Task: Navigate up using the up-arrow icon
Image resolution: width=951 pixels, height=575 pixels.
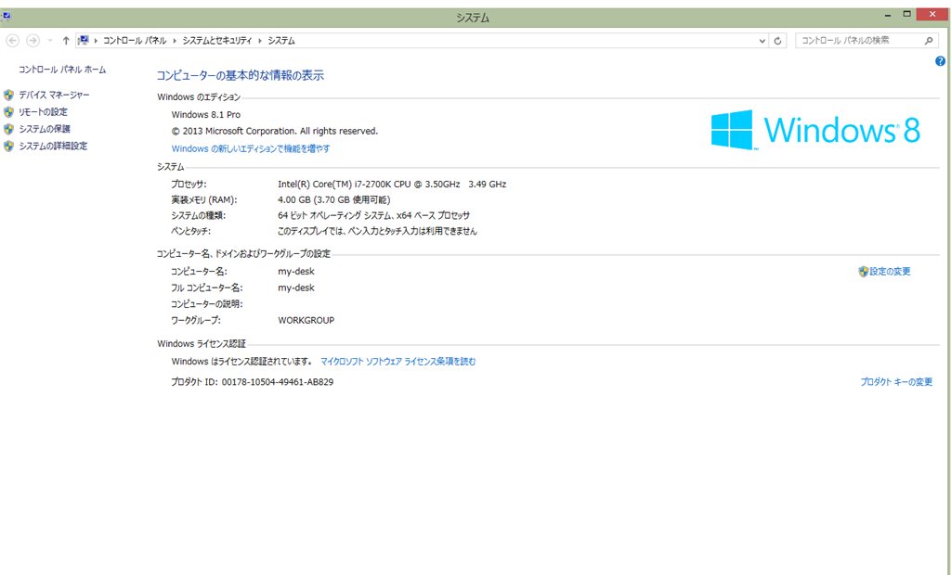Action: [x=64, y=40]
